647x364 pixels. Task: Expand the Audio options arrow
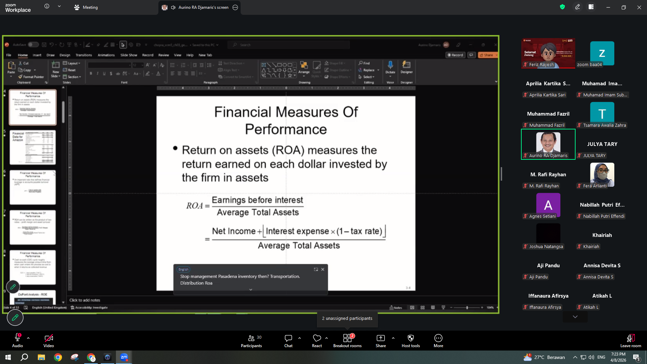28,338
